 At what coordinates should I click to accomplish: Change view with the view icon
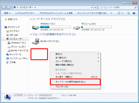pos(119,13)
